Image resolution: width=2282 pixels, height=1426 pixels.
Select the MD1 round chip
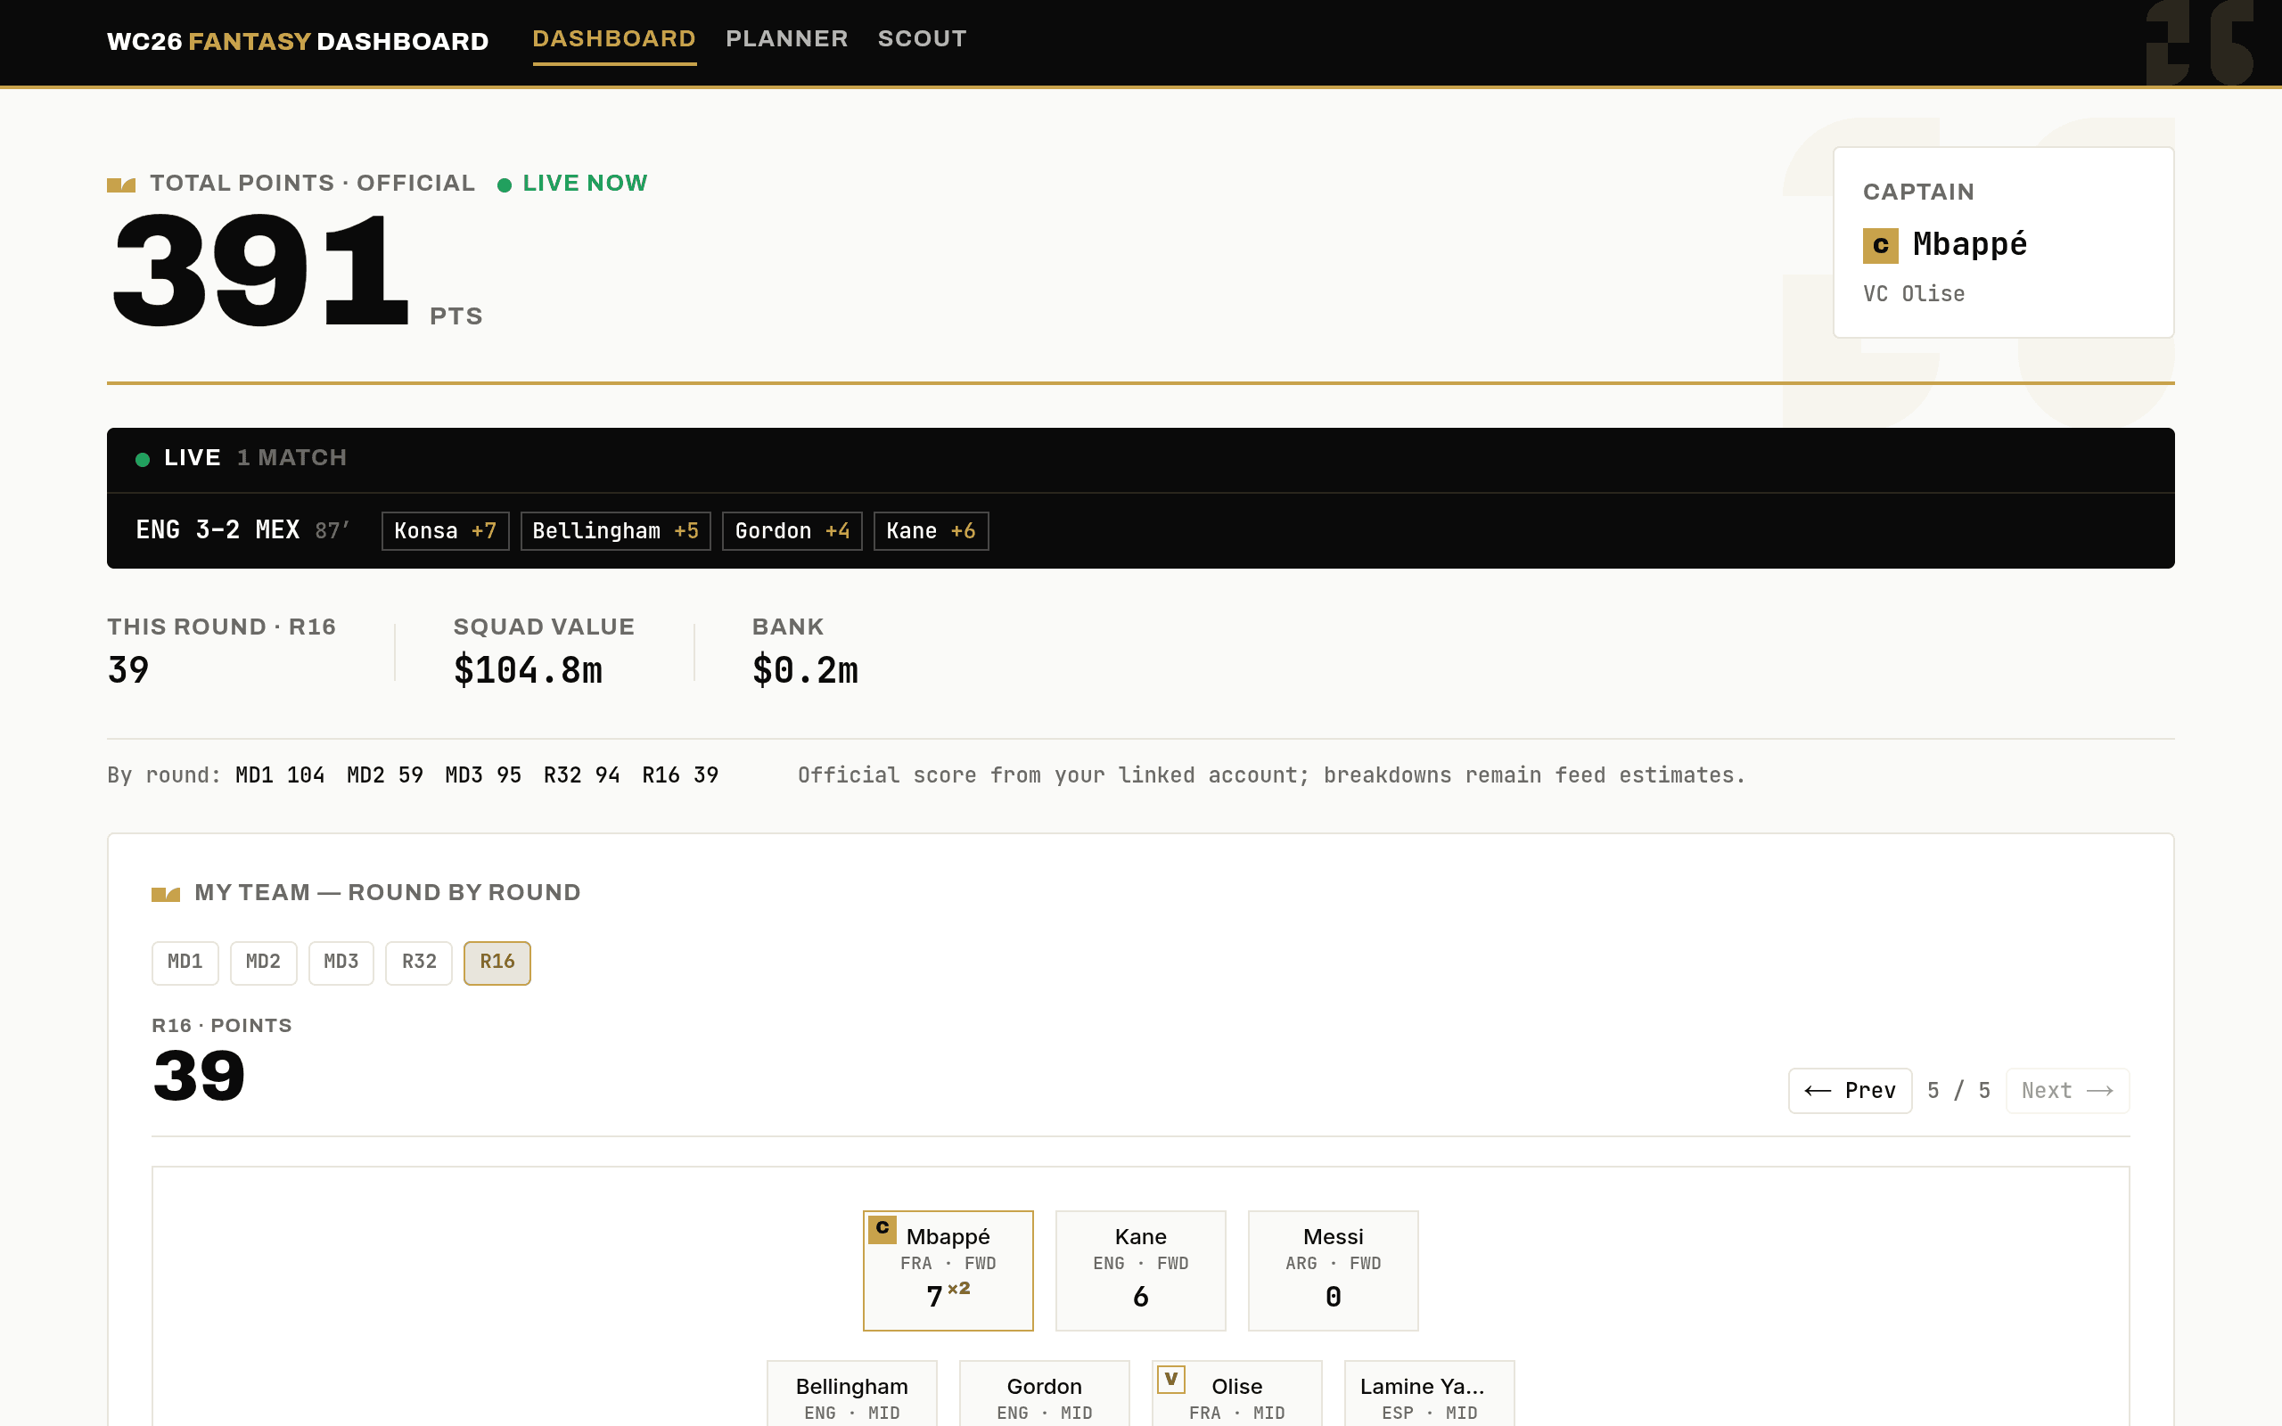coord(185,962)
